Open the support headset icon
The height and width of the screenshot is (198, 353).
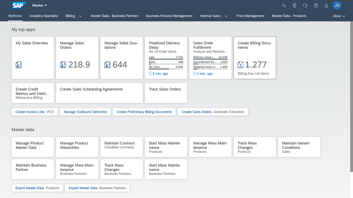305,5
